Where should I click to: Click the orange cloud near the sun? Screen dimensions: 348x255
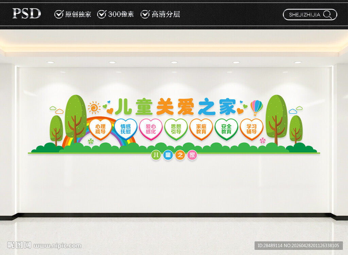pos(59,111)
